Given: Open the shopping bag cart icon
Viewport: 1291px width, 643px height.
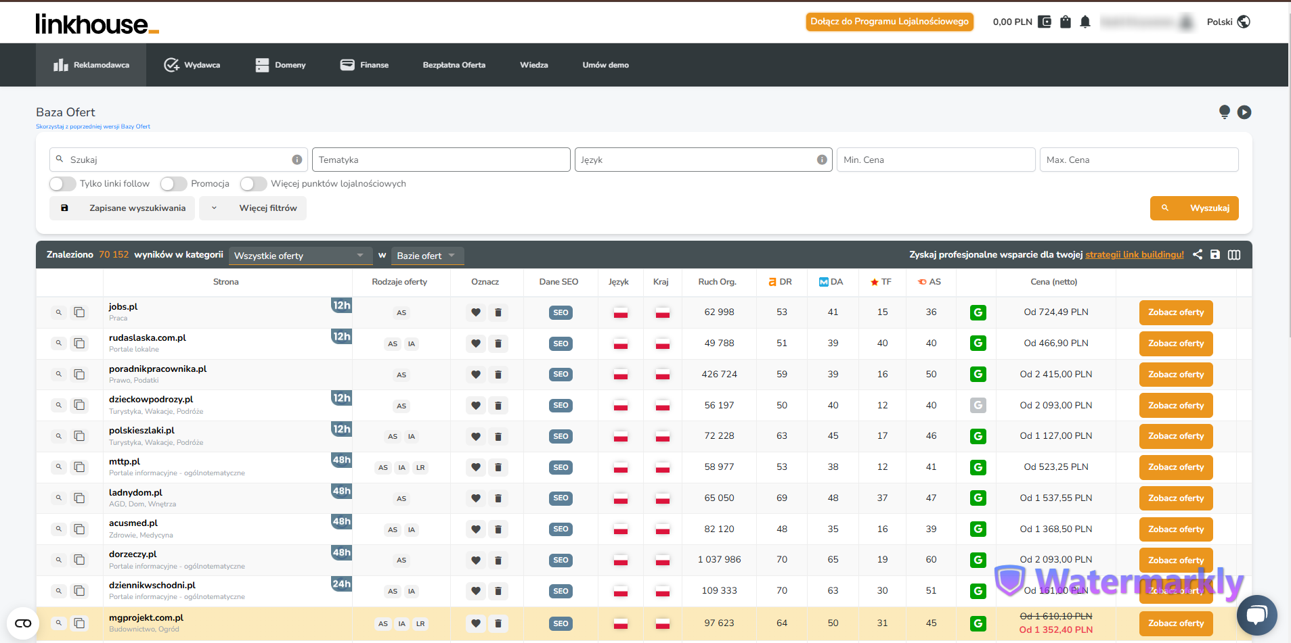Looking at the screenshot, I should [x=1066, y=22].
